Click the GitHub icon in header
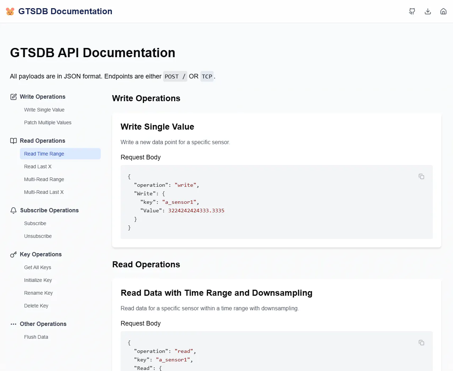The image size is (453, 371). (412, 11)
